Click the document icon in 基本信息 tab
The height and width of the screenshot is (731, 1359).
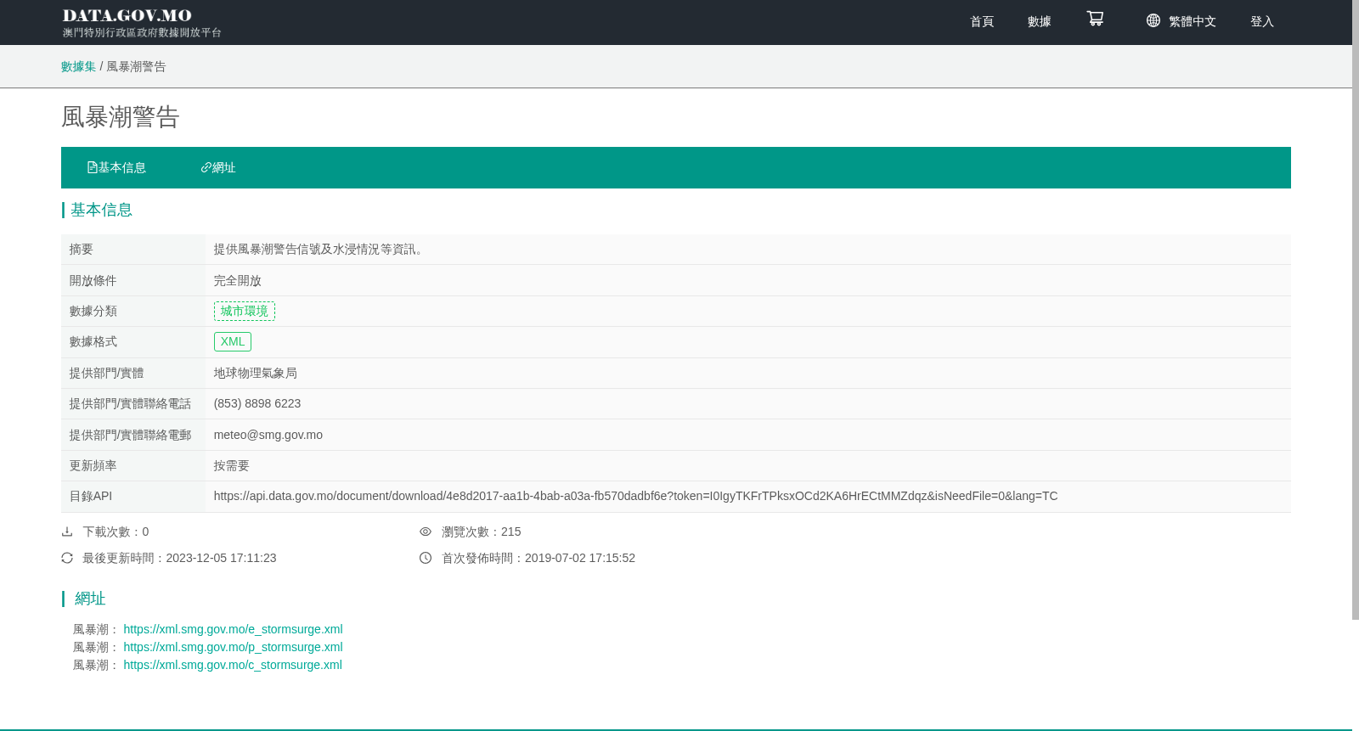(x=92, y=167)
